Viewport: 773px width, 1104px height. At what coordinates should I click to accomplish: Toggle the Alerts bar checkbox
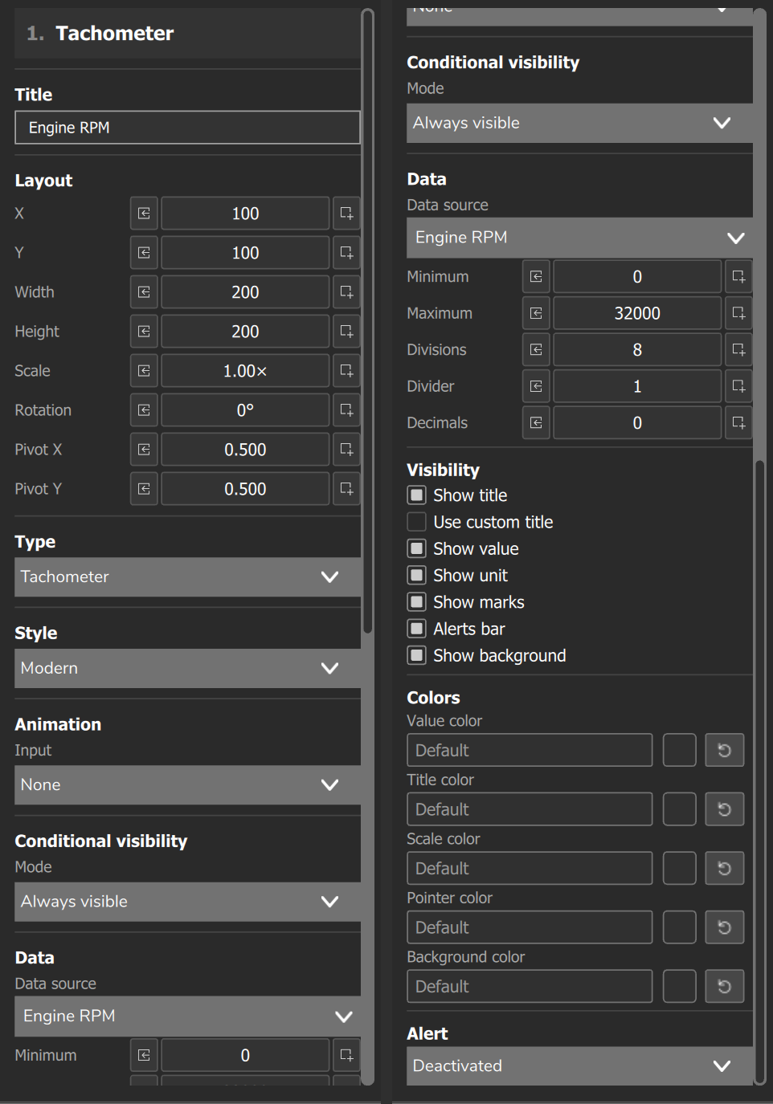point(416,629)
